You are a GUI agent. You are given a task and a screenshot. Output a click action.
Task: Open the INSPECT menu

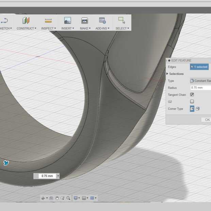click(48, 28)
